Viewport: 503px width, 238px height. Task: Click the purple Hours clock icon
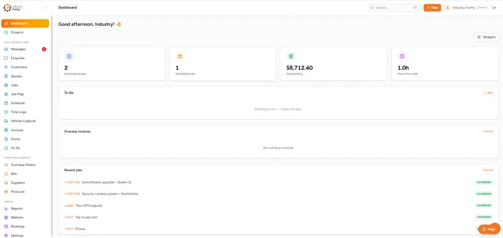pyautogui.click(x=402, y=56)
